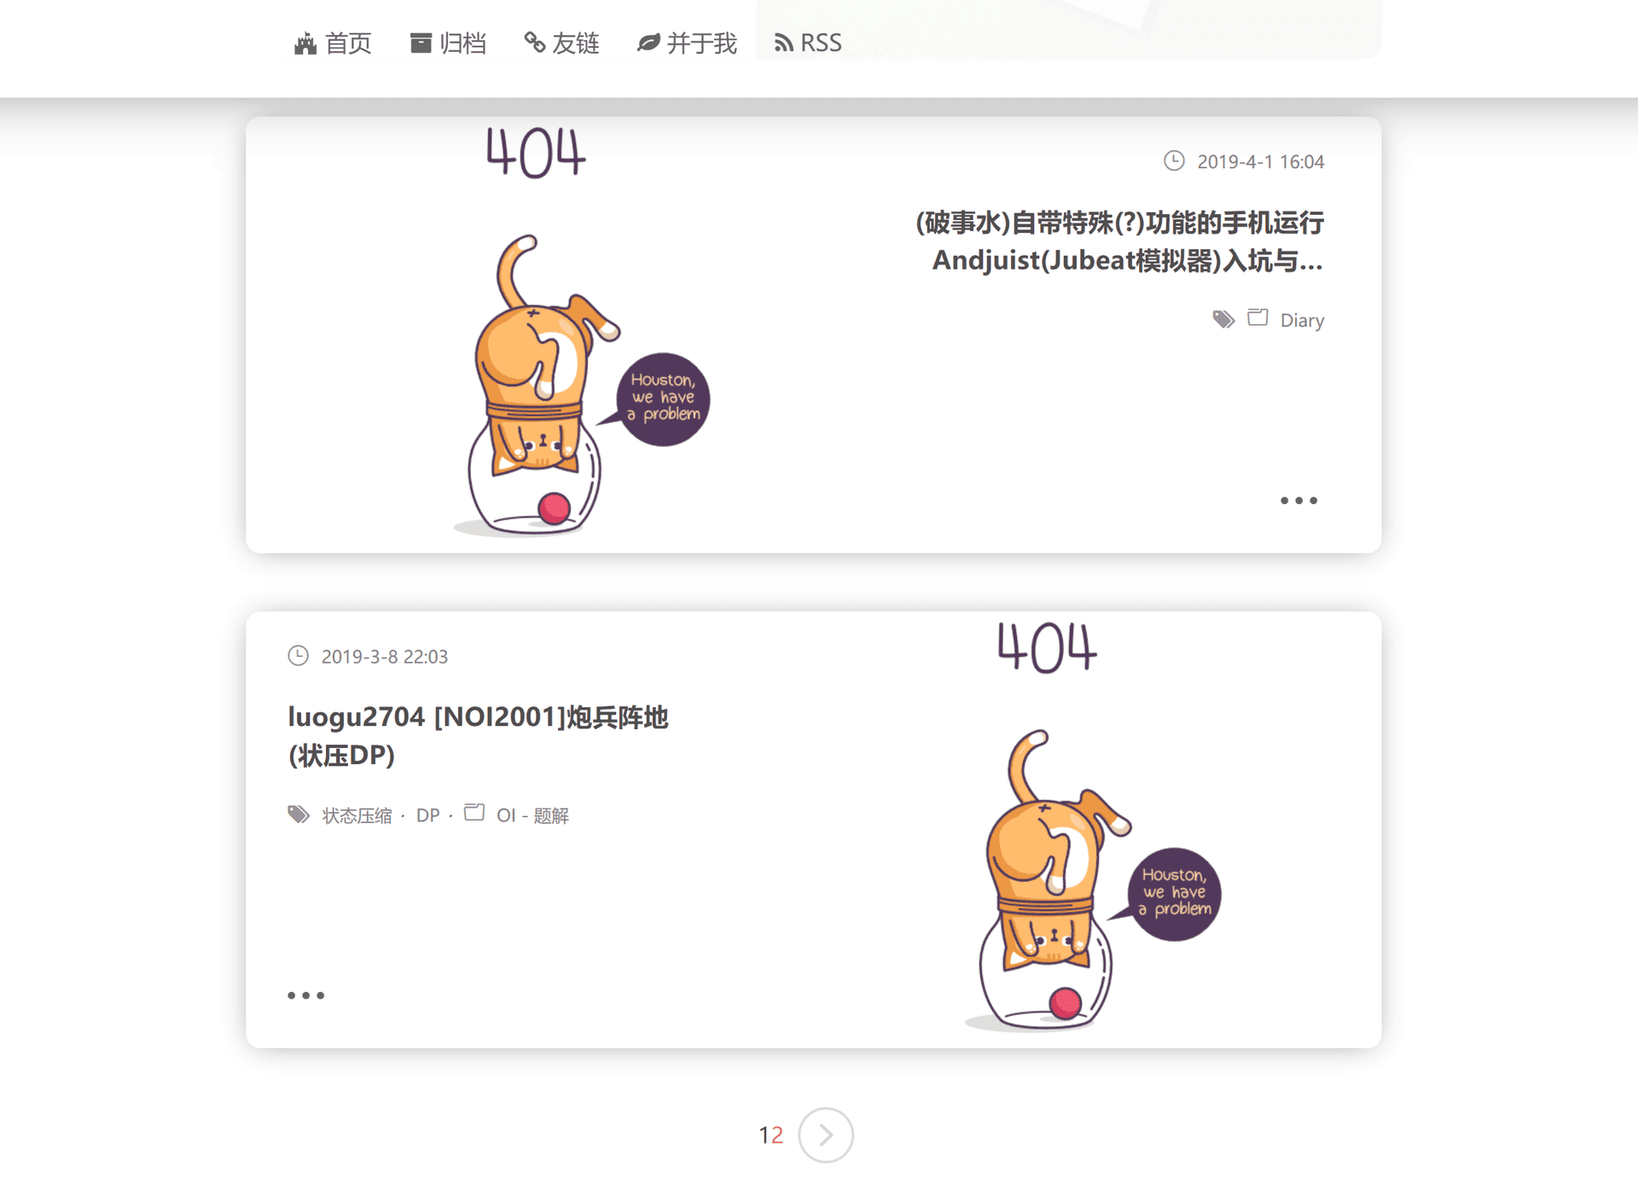Click the '...' expander on the first post
Screen dimensions: 1638x1177
(1299, 500)
